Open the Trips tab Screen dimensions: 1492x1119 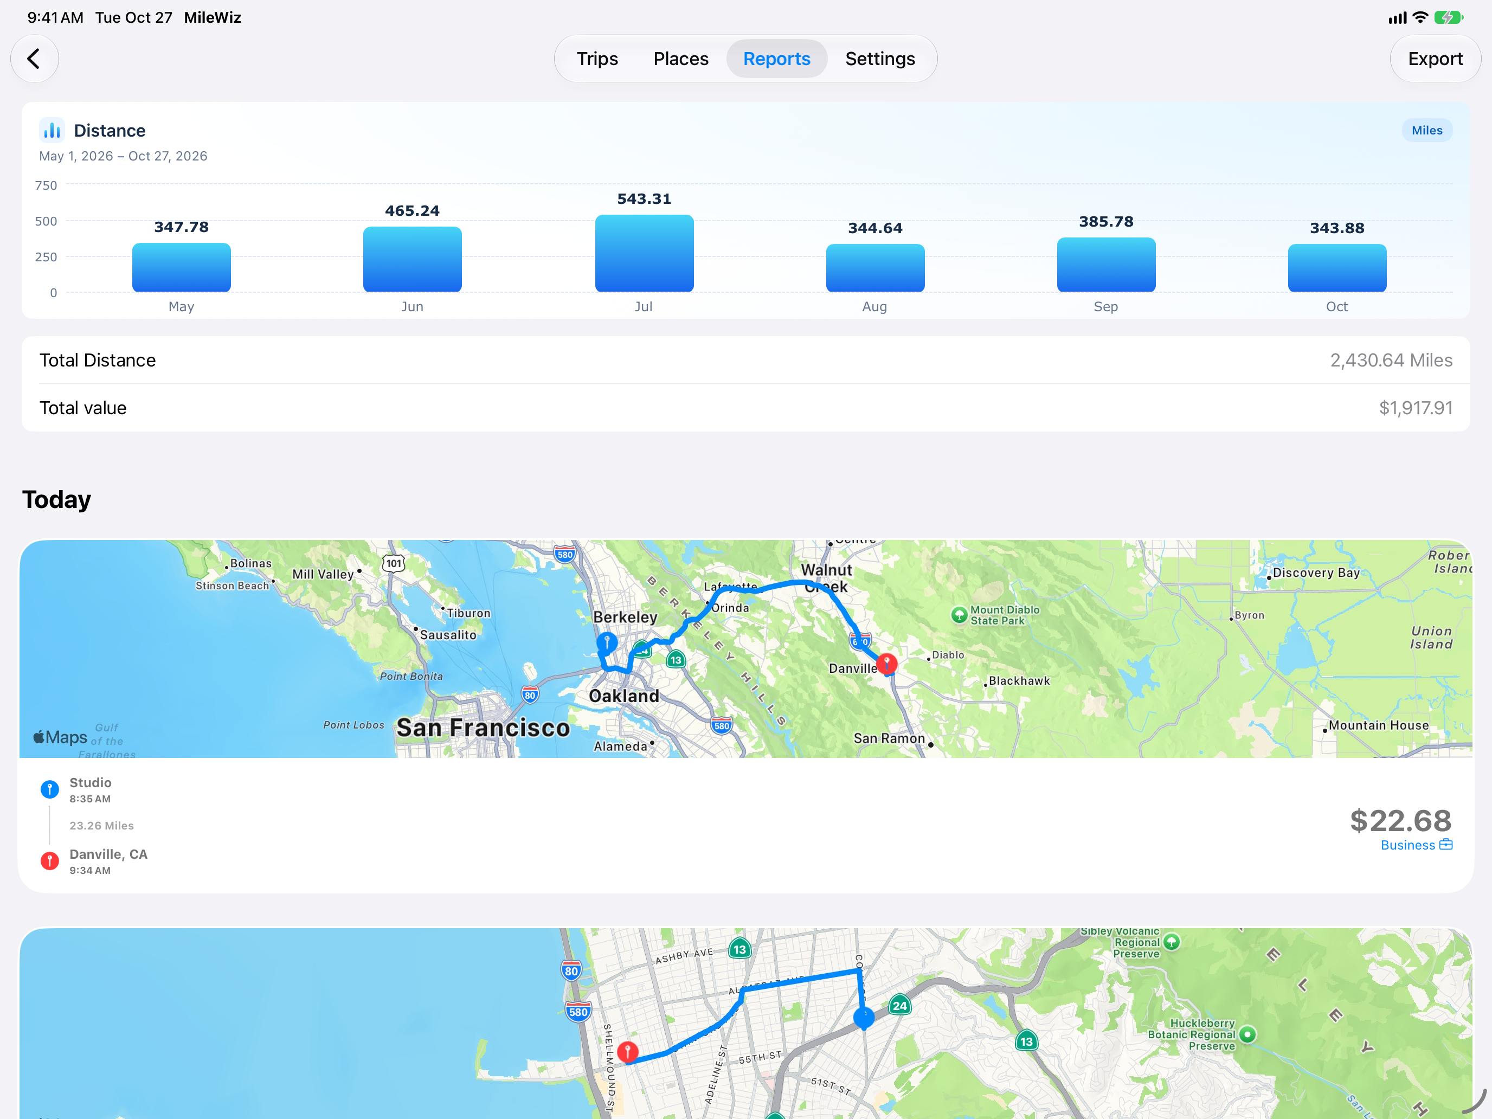[x=597, y=59]
